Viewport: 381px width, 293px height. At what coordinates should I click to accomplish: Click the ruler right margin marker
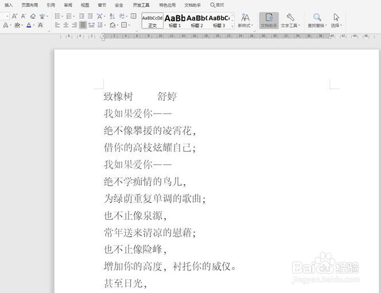[x=331, y=37]
